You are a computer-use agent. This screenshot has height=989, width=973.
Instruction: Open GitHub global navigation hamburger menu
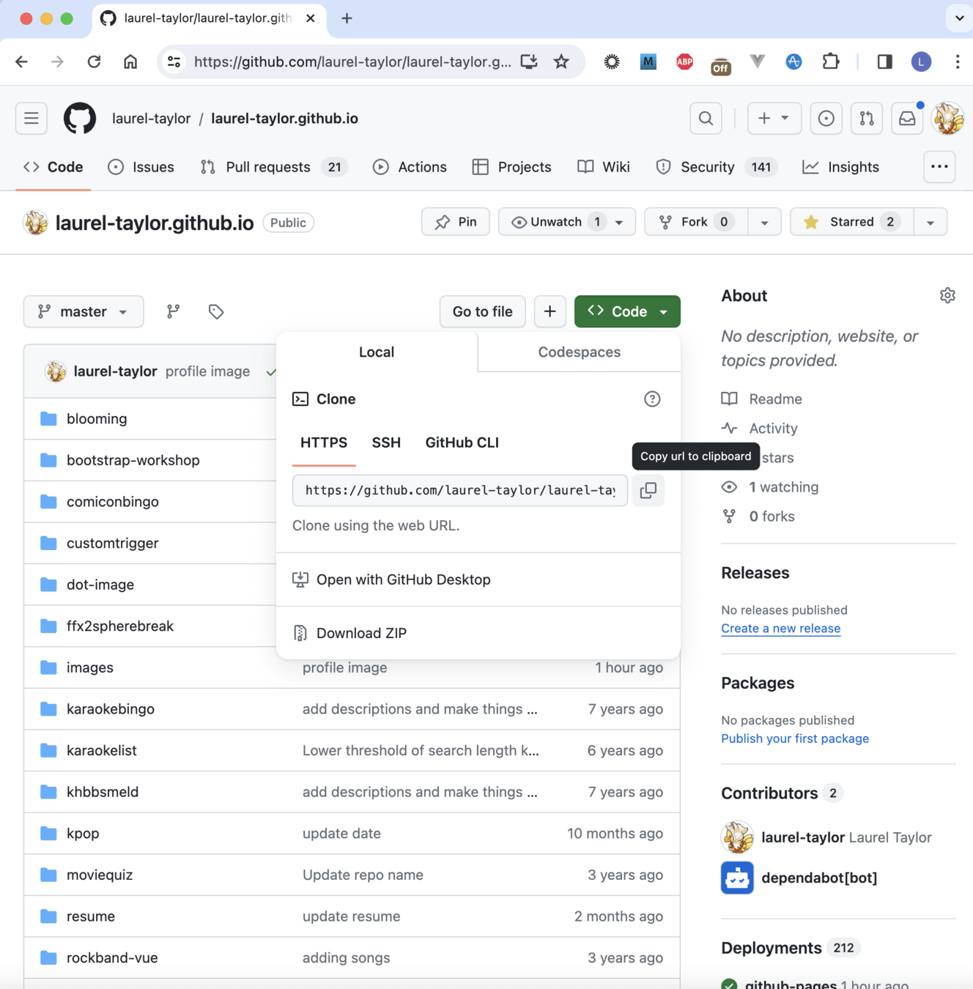coord(32,118)
